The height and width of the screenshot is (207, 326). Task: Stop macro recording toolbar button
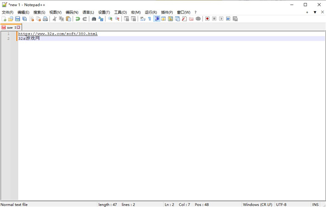click(x=214, y=19)
